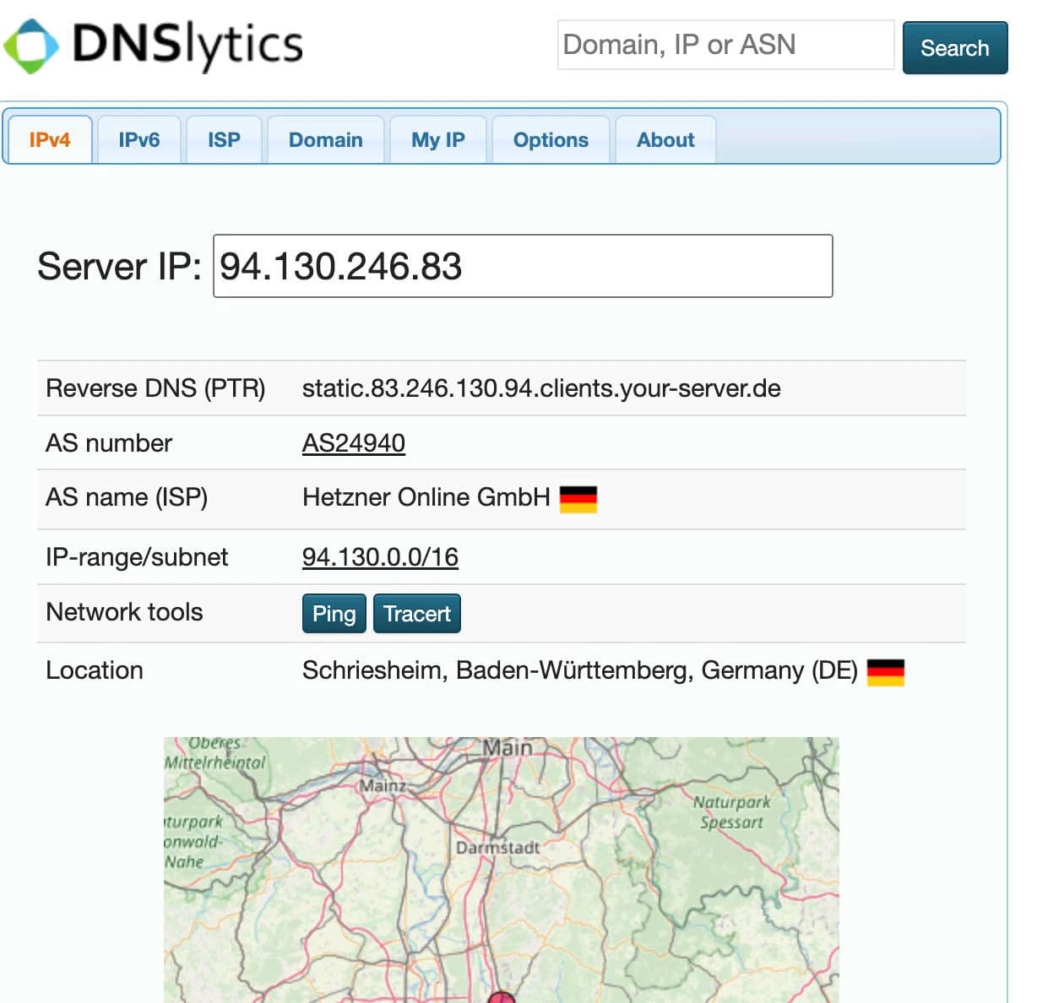
Task: Switch to the IPv6 tab
Action: [x=139, y=139]
